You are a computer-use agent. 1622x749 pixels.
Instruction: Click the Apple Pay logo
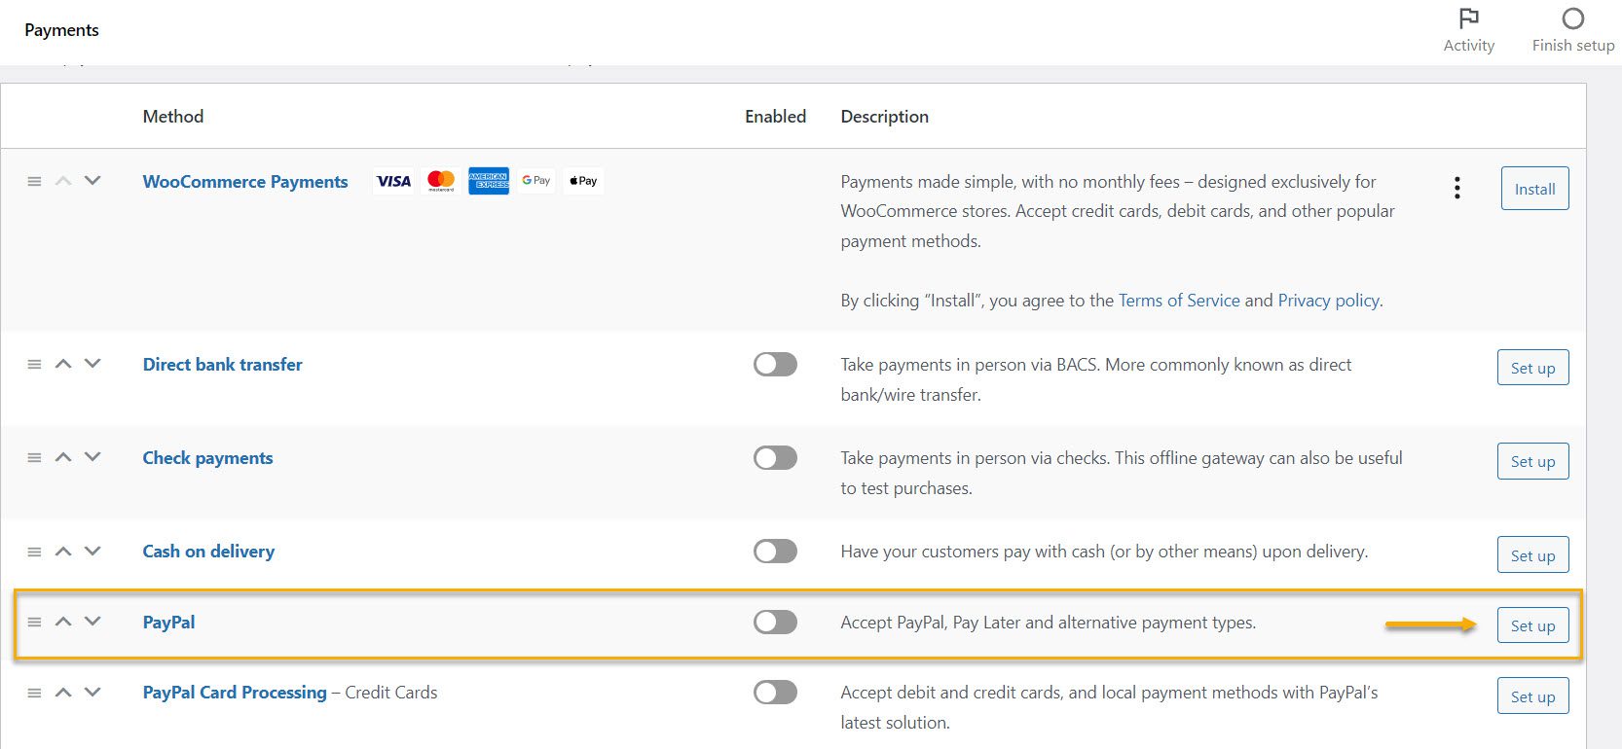(583, 181)
